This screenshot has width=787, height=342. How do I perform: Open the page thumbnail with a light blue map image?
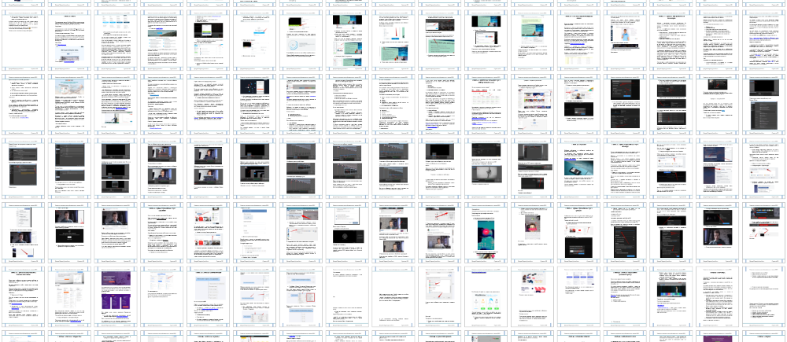coord(70,105)
